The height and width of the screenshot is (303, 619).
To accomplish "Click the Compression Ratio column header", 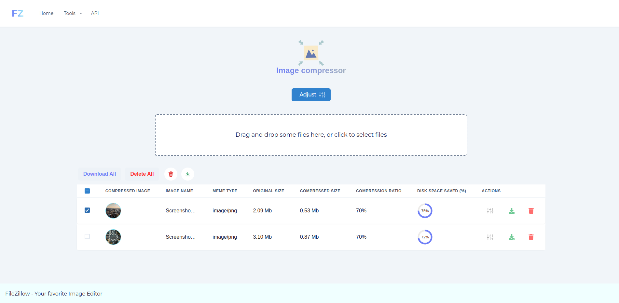I will 379,191.
